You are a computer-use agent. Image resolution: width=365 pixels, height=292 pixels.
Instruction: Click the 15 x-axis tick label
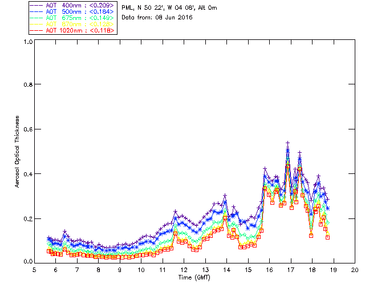[248, 270]
